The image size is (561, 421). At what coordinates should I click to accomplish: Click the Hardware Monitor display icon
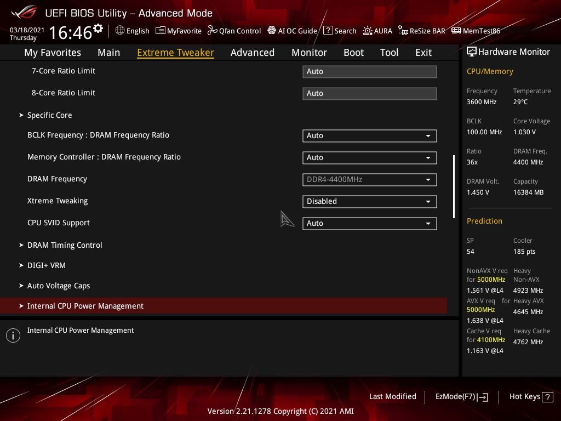click(x=472, y=52)
